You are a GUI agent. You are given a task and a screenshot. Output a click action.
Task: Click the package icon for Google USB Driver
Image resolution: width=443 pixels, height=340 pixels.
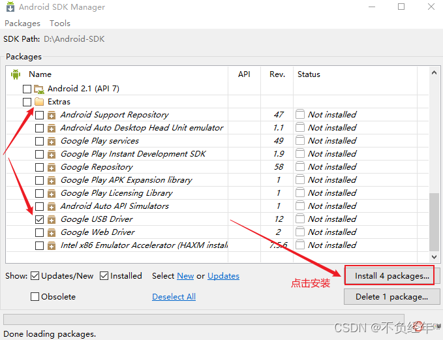[x=52, y=219]
